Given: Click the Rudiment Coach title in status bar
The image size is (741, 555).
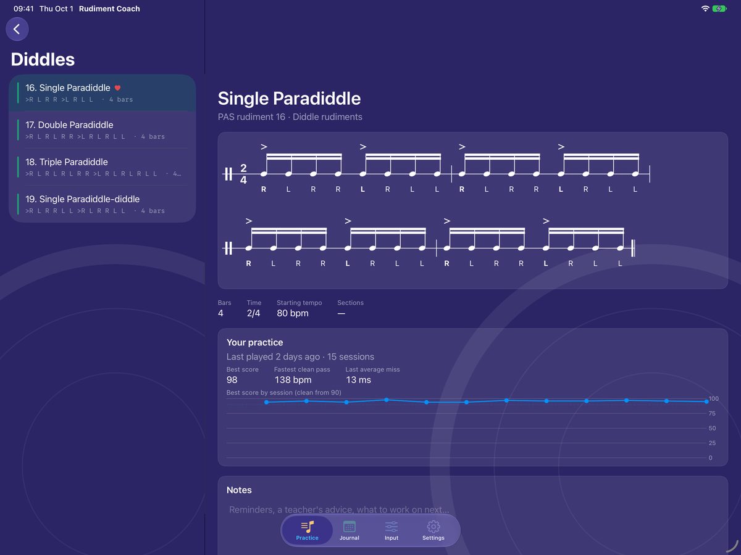Looking at the screenshot, I should (x=109, y=9).
